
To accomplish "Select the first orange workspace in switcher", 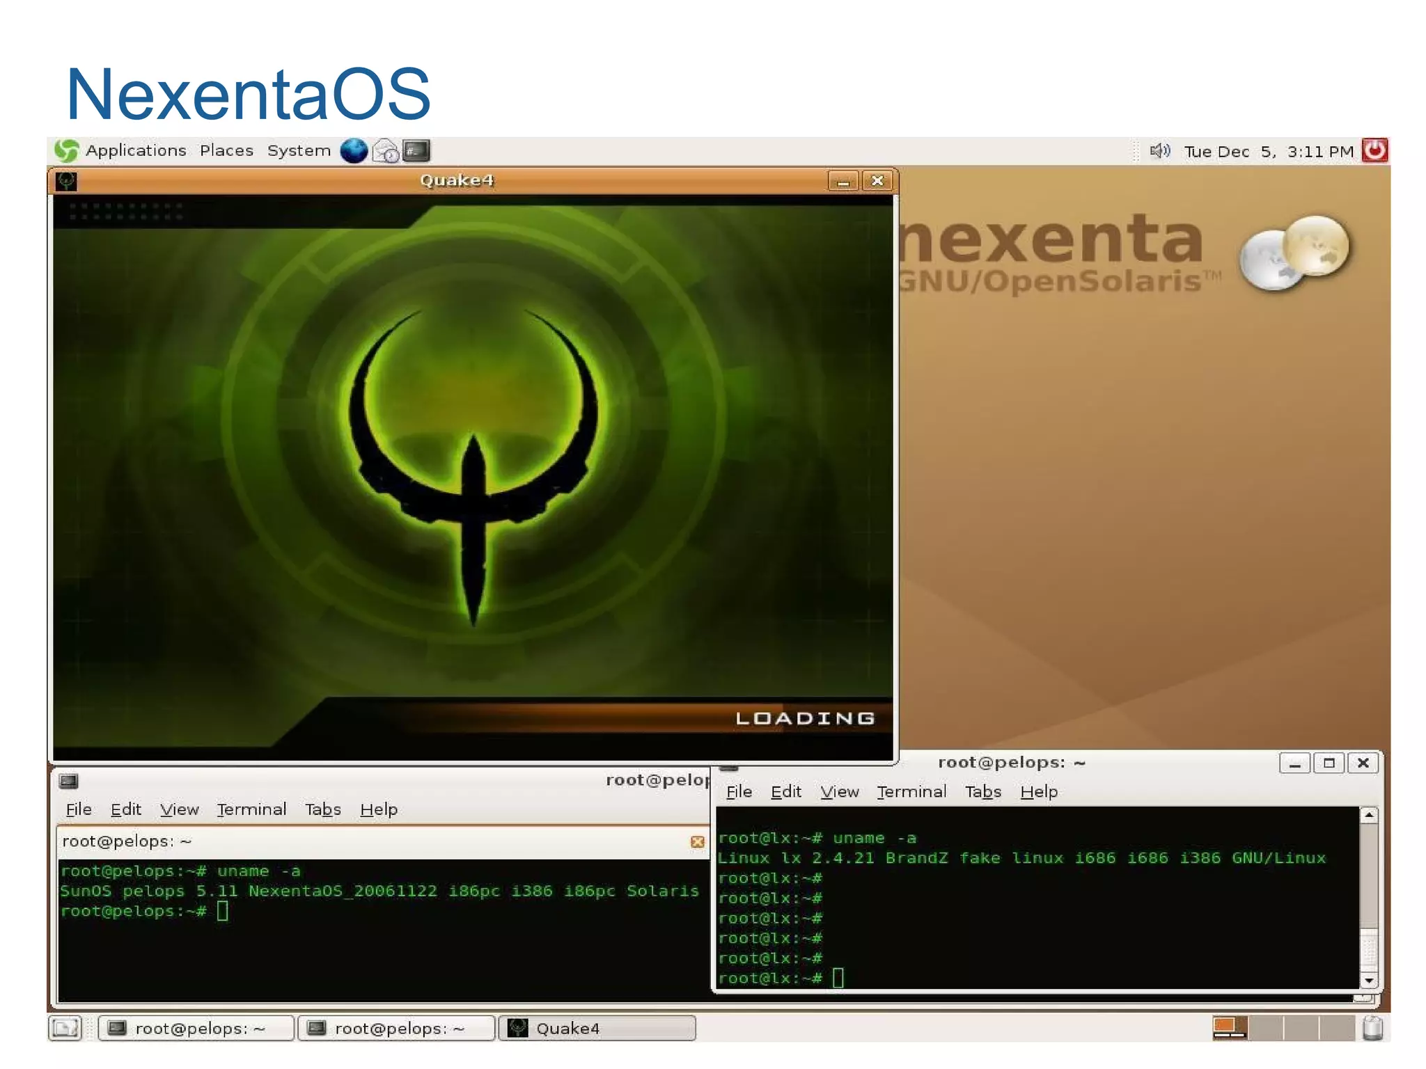I will click(1230, 1028).
